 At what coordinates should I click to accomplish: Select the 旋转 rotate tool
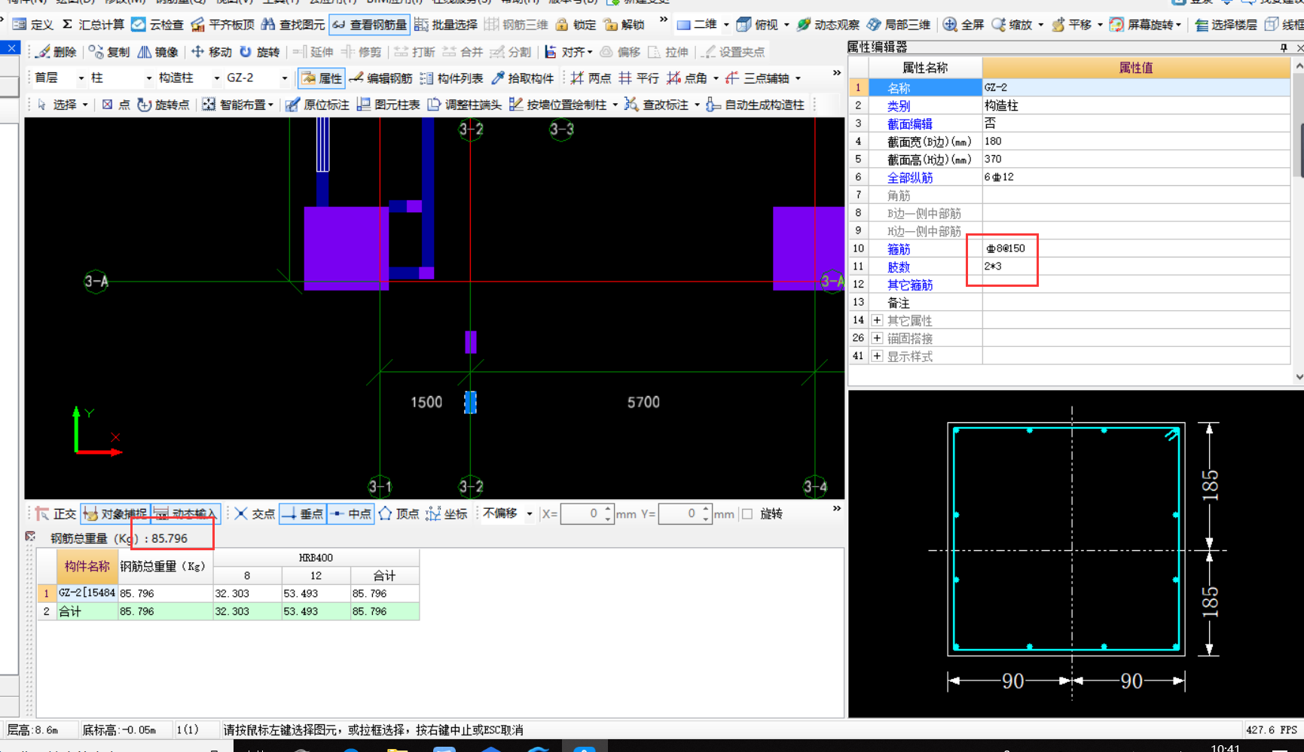point(259,52)
